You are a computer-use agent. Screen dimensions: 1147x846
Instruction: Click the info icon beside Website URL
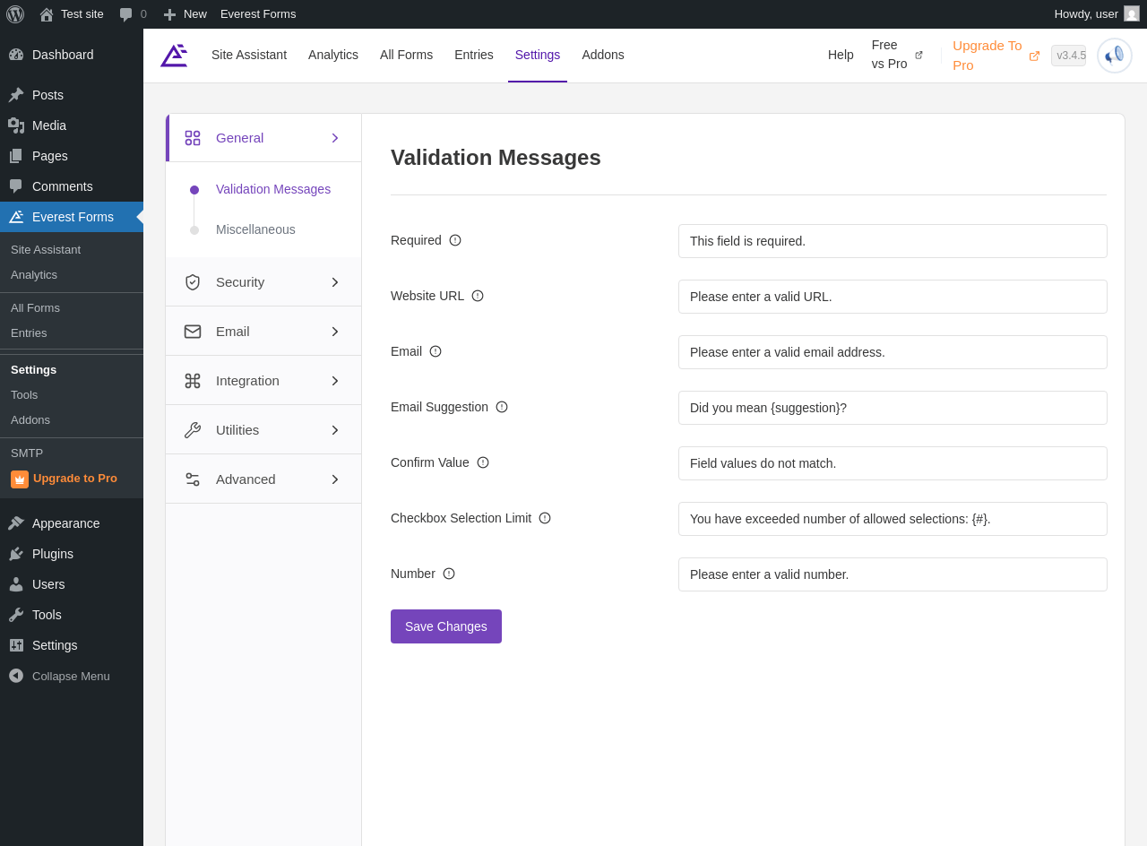point(478,296)
